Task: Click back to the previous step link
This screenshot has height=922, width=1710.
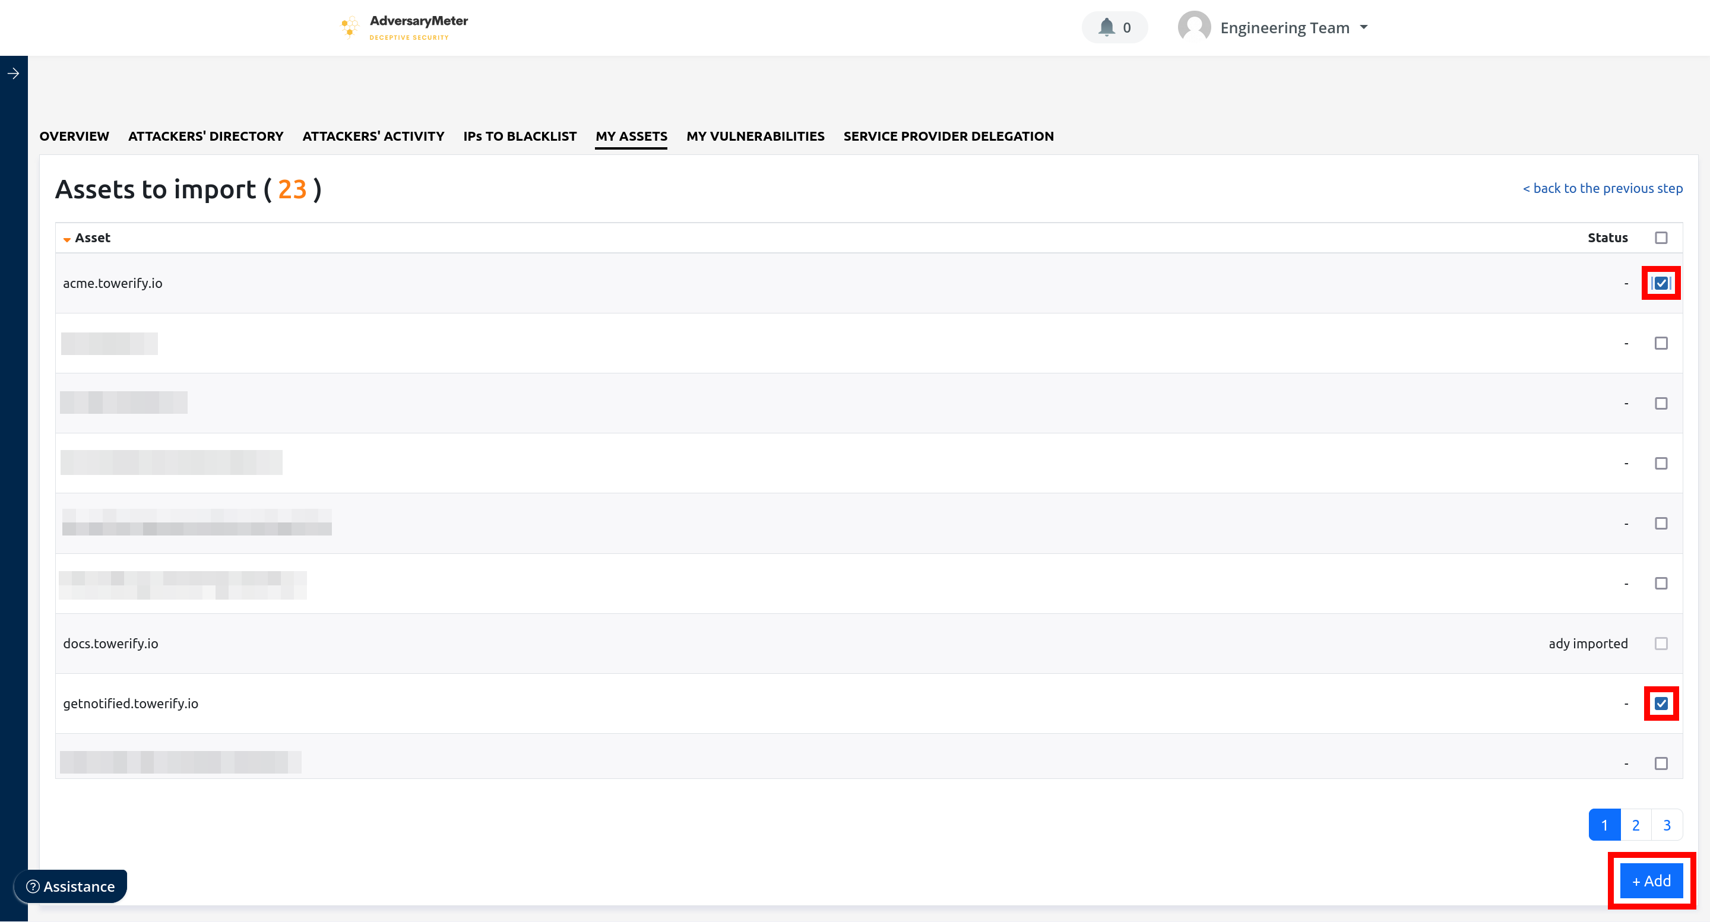Action: (1602, 189)
